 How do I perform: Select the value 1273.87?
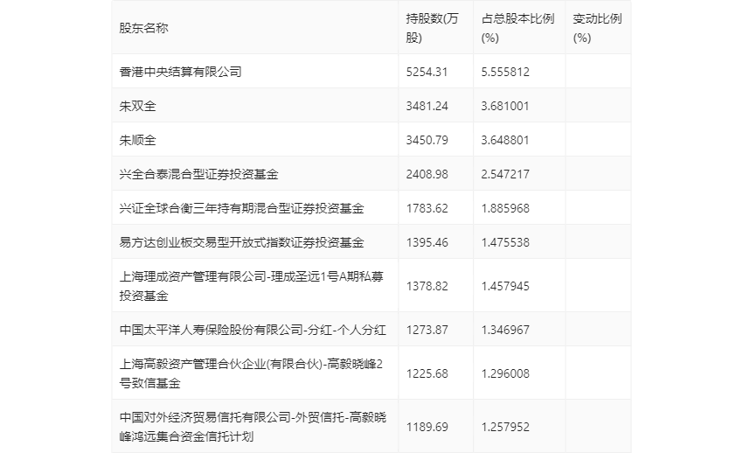(427, 330)
